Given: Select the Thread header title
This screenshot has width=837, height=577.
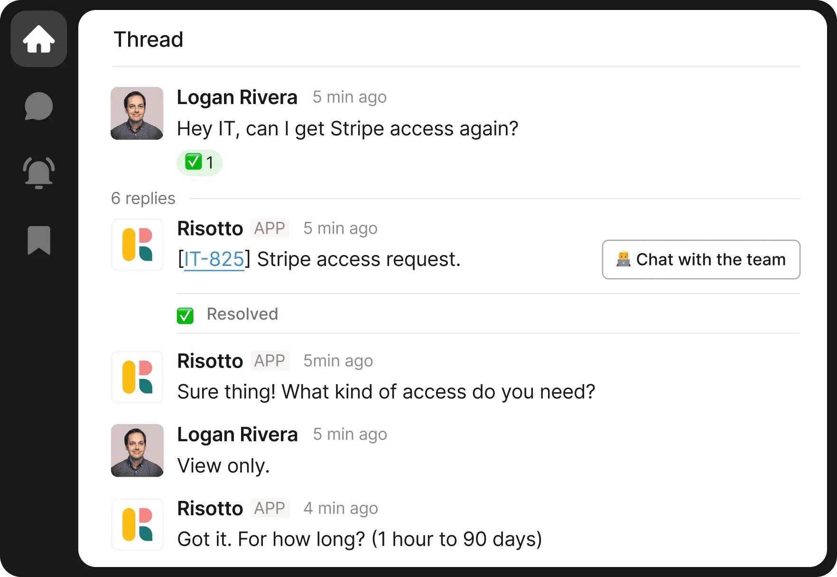Looking at the screenshot, I should pos(148,39).
